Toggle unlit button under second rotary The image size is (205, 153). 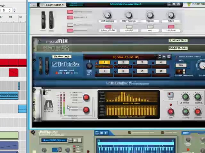click(129, 27)
